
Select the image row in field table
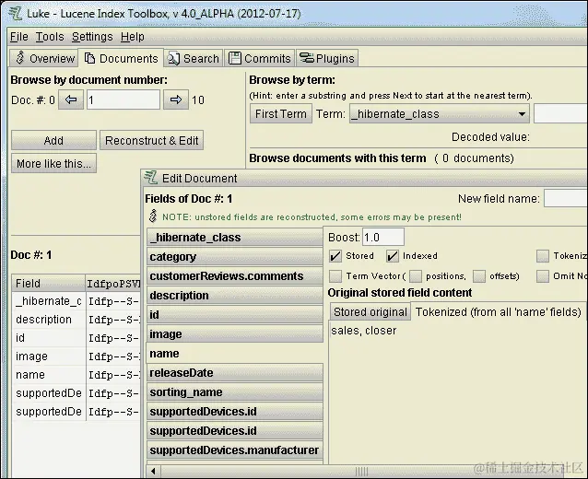(76, 356)
